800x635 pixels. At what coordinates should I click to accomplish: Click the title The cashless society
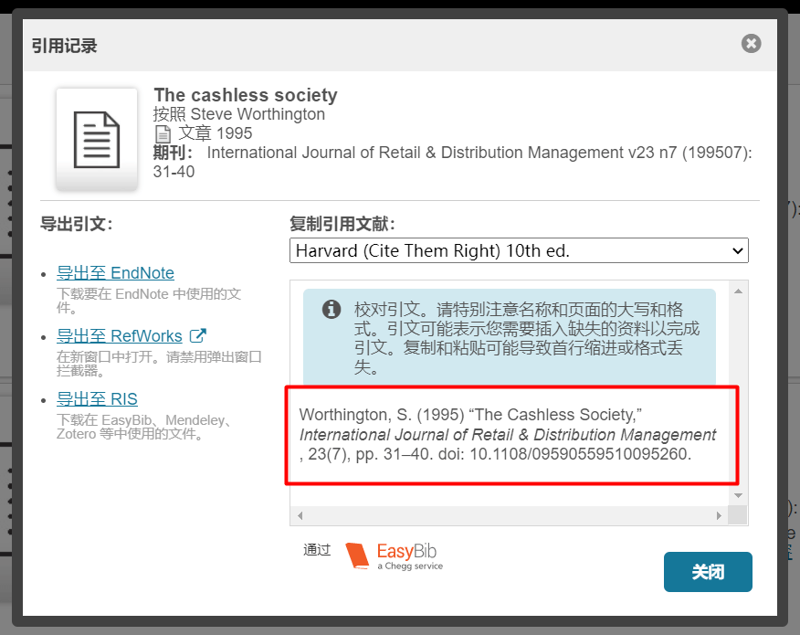click(x=246, y=95)
